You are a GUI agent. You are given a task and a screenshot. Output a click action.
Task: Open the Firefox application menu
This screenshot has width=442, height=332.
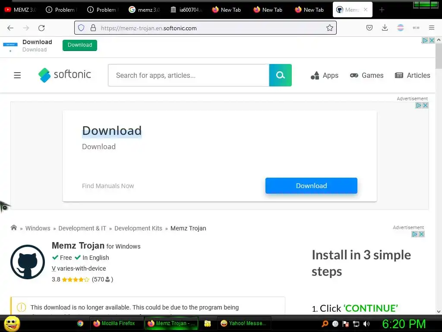pyautogui.click(x=431, y=28)
